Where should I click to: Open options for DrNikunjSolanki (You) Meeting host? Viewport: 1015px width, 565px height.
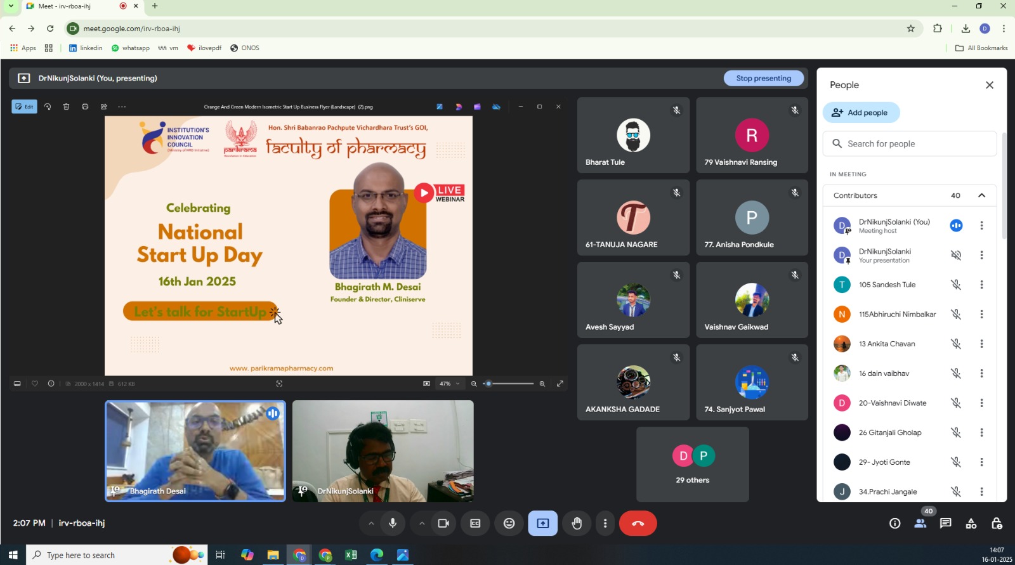click(981, 225)
